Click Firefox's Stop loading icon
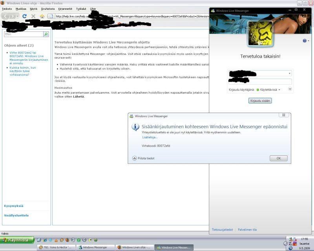The height and width of the screenshot is (251, 314). click(x=33, y=16)
